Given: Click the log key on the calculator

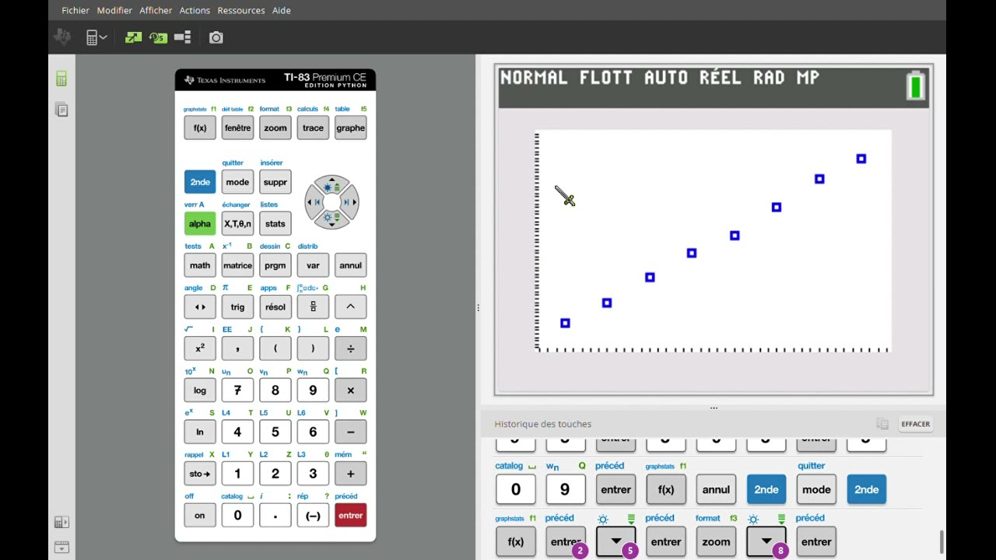Looking at the screenshot, I should [x=200, y=390].
